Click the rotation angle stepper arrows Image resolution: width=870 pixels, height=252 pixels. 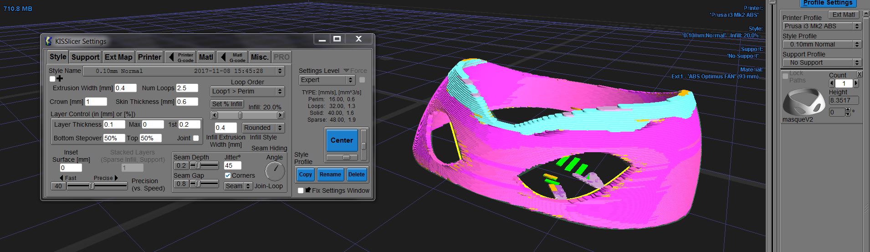[848, 112]
